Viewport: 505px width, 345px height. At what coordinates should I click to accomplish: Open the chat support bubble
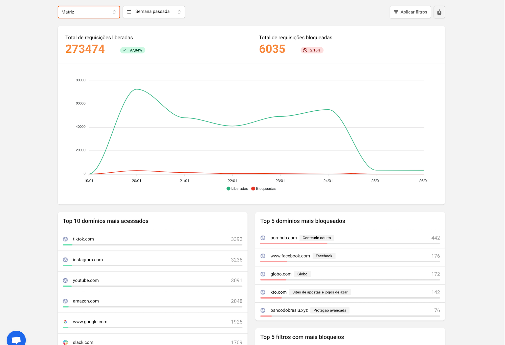pos(16,339)
